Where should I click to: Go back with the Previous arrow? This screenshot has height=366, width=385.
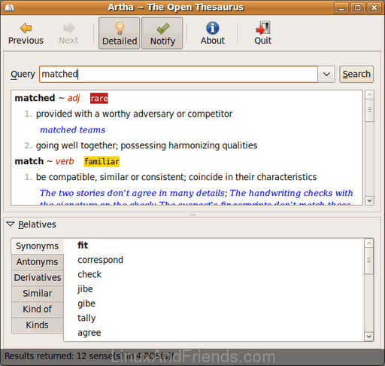tap(26, 34)
